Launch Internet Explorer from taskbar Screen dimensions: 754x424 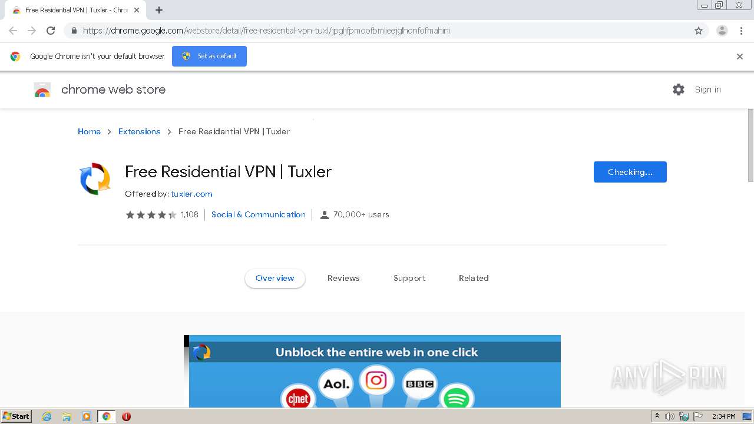(x=47, y=416)
